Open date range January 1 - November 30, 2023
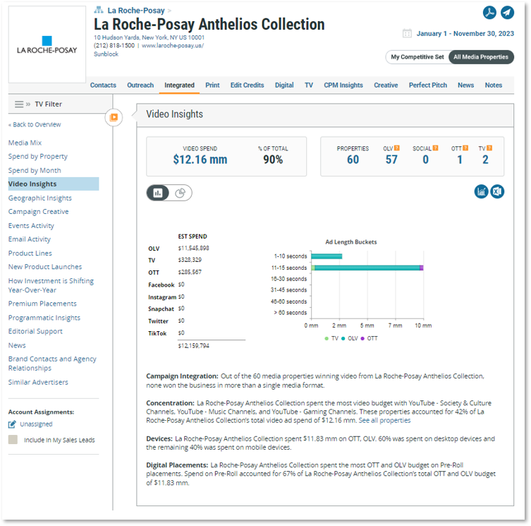Screen dimensions: 531x526 (465, 34)
